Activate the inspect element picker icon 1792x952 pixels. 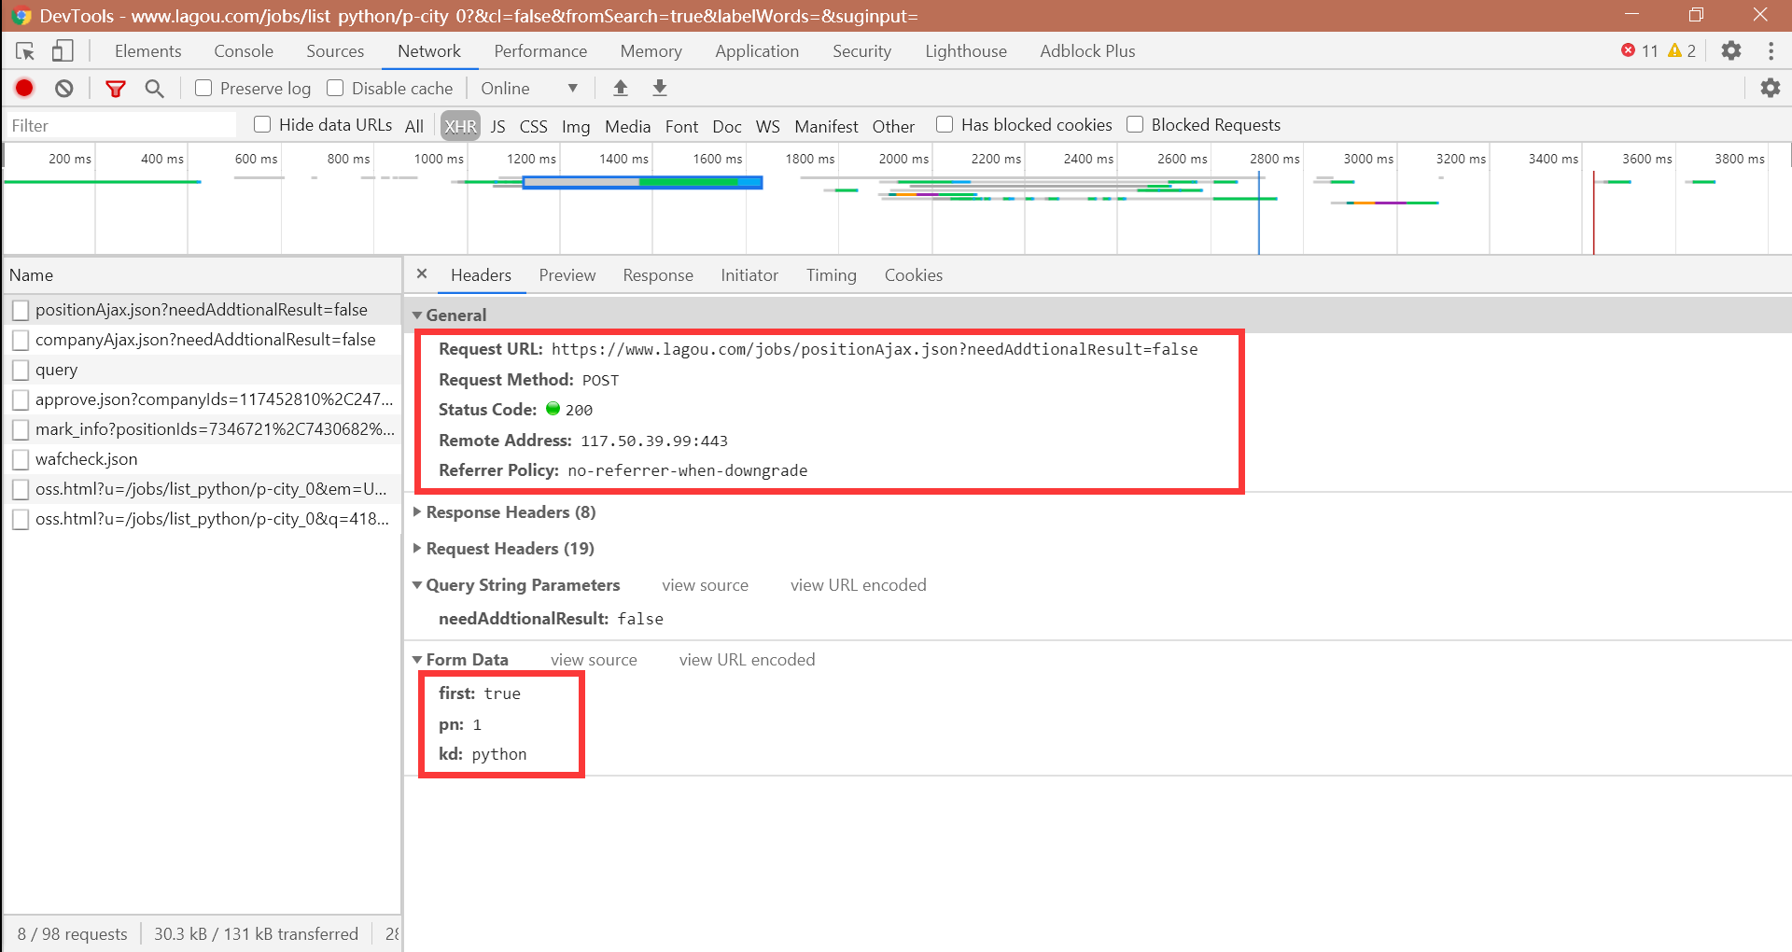[25, 51]
